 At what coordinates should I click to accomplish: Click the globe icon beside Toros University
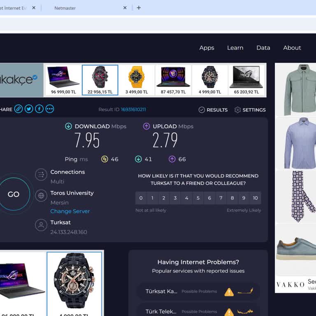tap(41, 195)
